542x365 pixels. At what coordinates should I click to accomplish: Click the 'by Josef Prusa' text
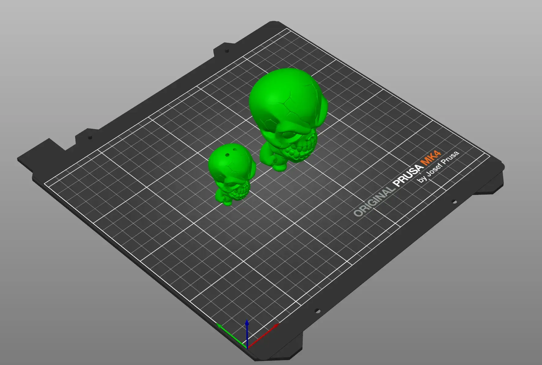(x=438, y=167)
